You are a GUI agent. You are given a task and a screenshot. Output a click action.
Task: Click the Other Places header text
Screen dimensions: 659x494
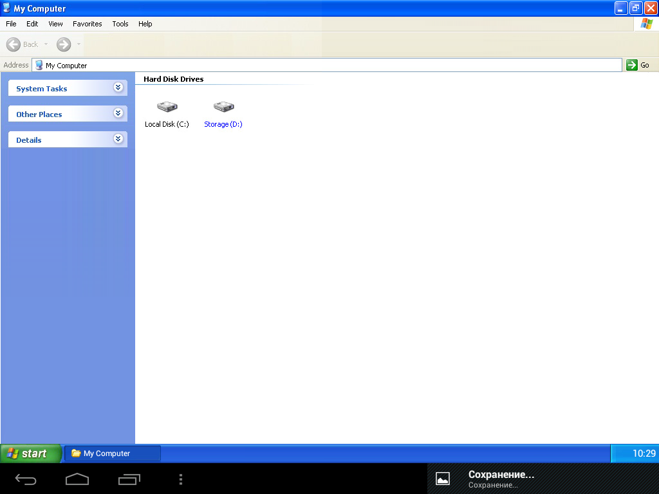[x=39, y=114]
